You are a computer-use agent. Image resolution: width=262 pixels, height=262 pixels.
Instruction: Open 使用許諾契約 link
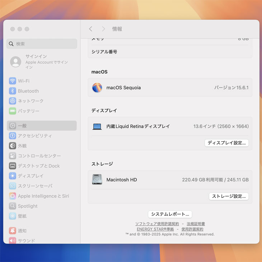tap(192, 229)
